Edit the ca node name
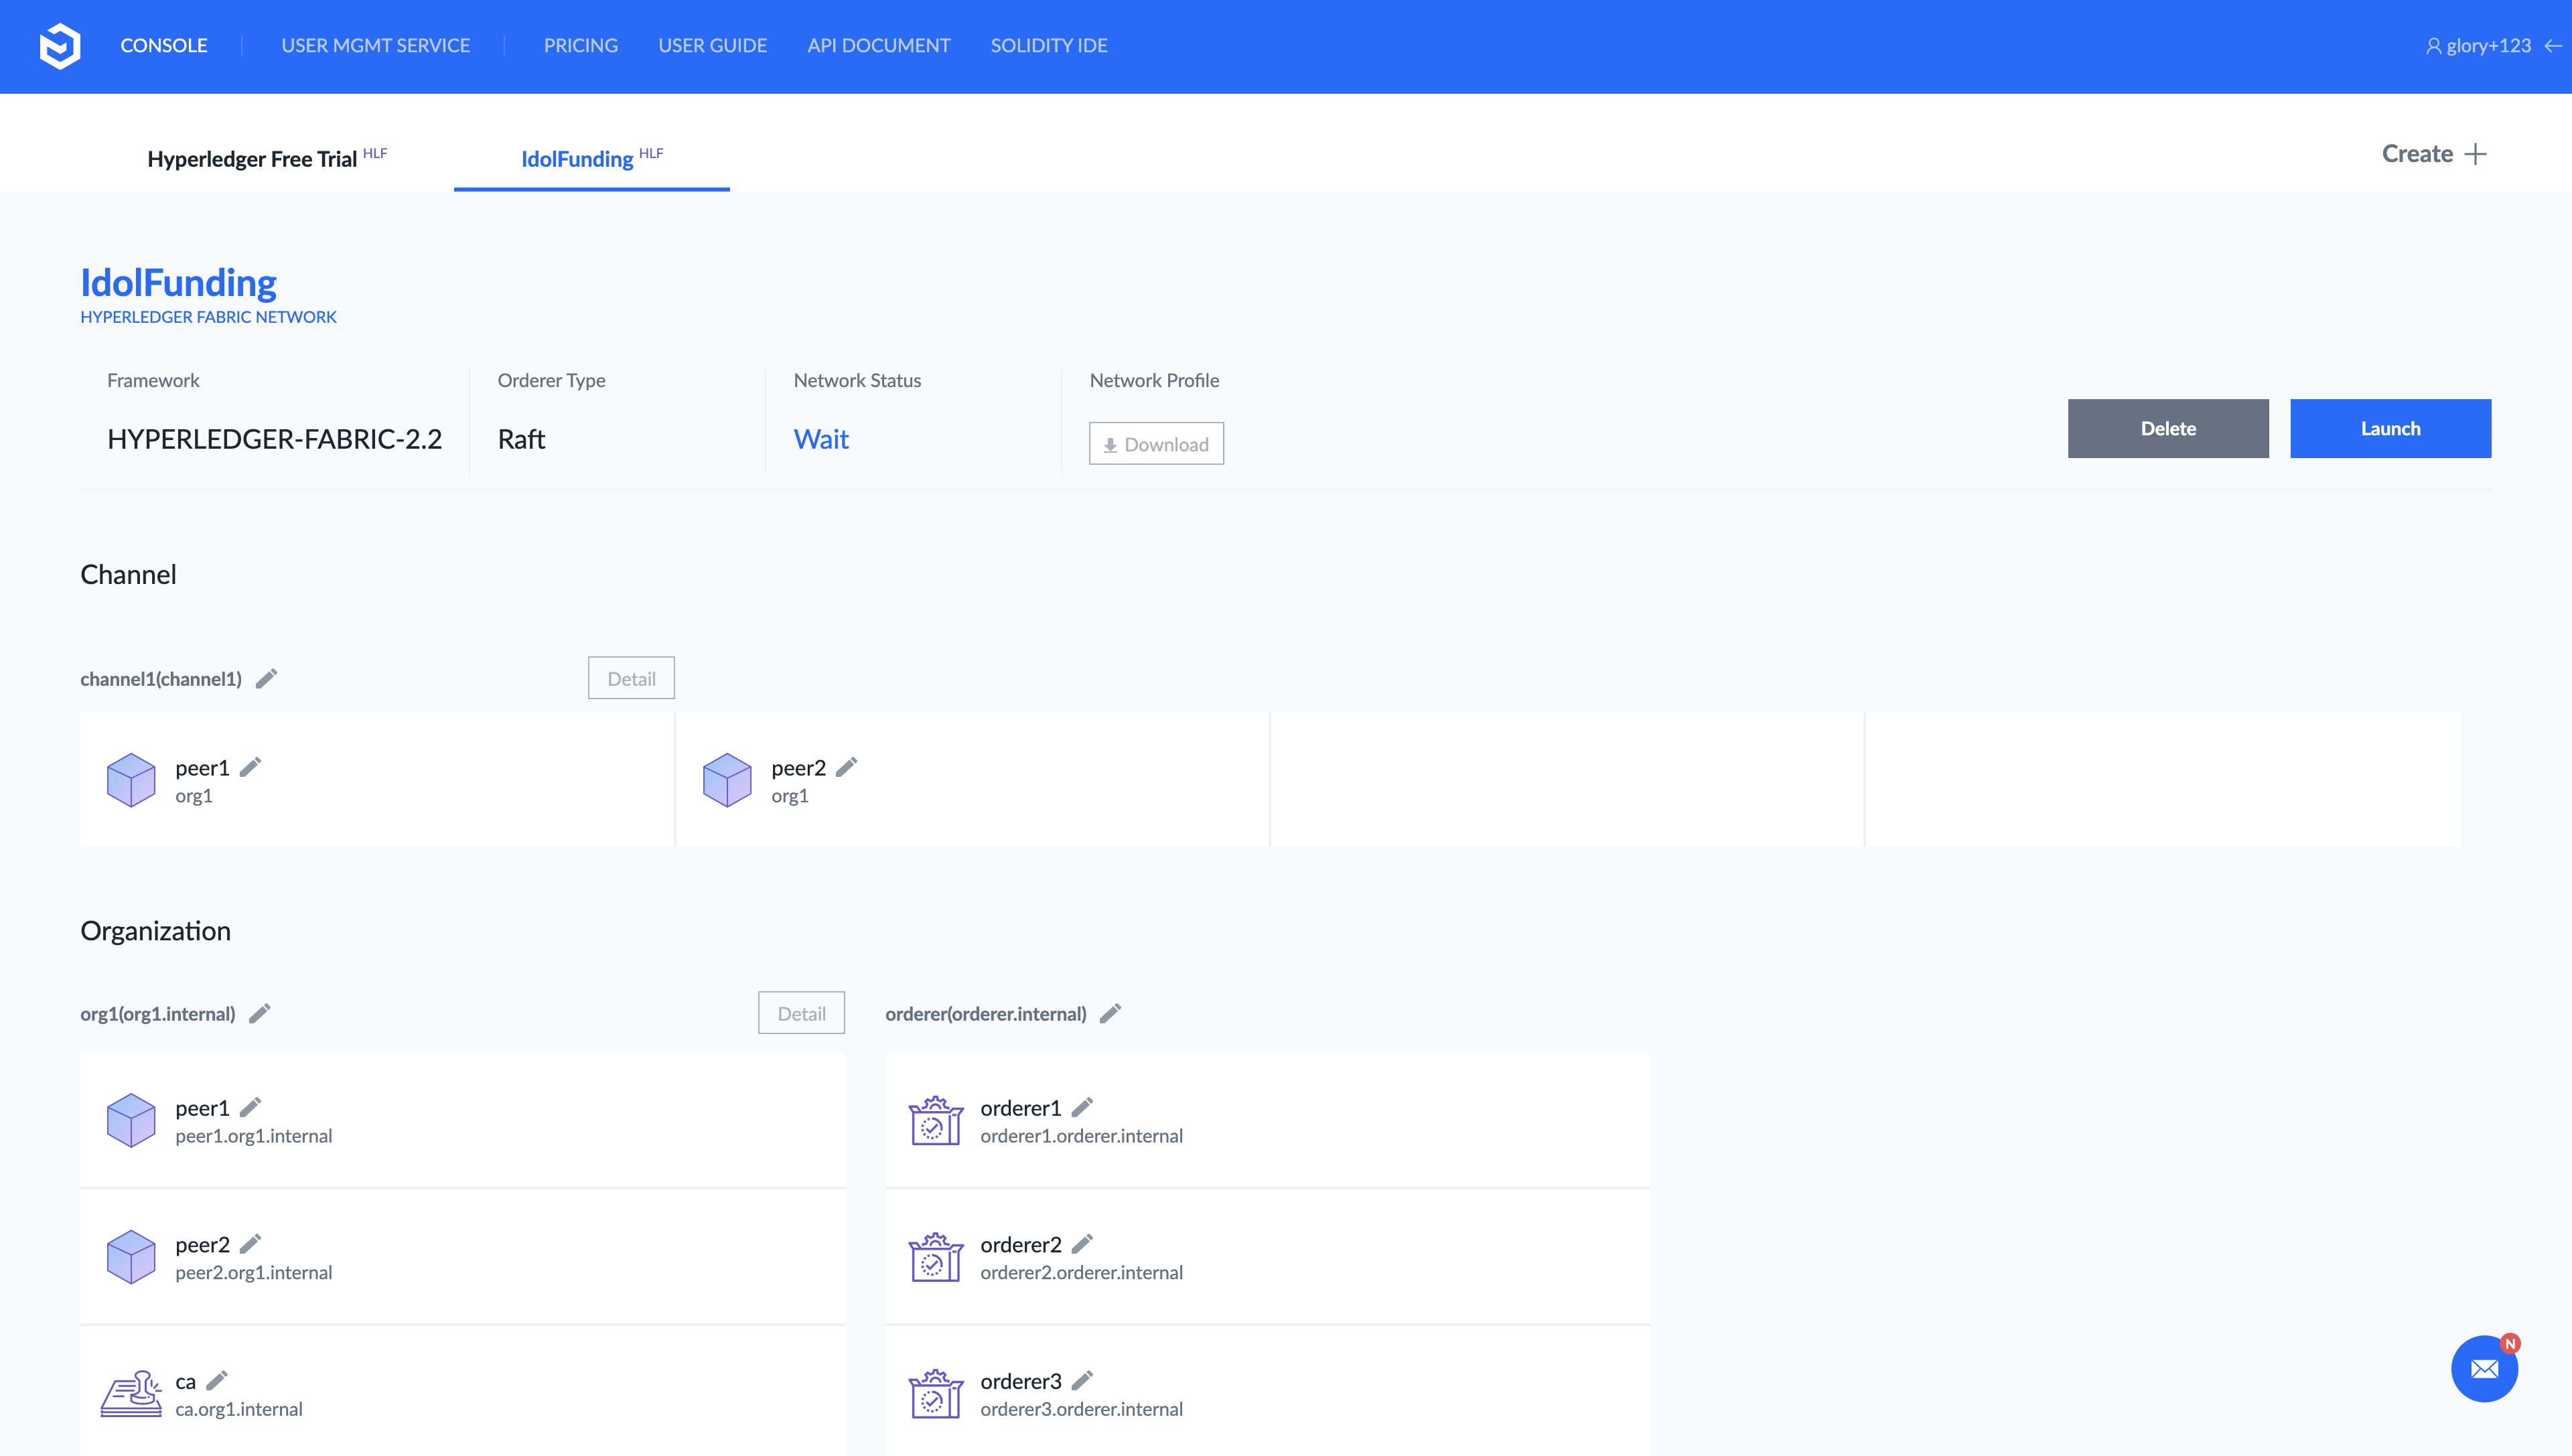The image size is (2572, 1456). pos(217,1380)
